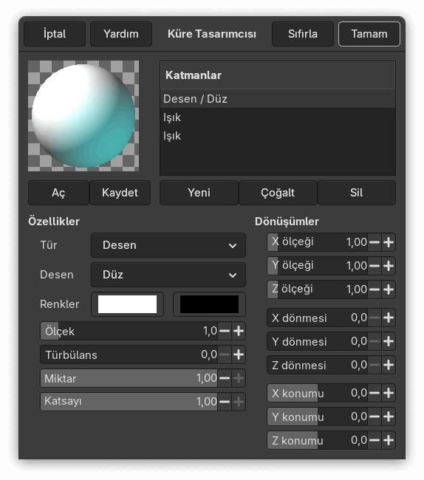Add a layer with Yeni

[x=199, y=193]
